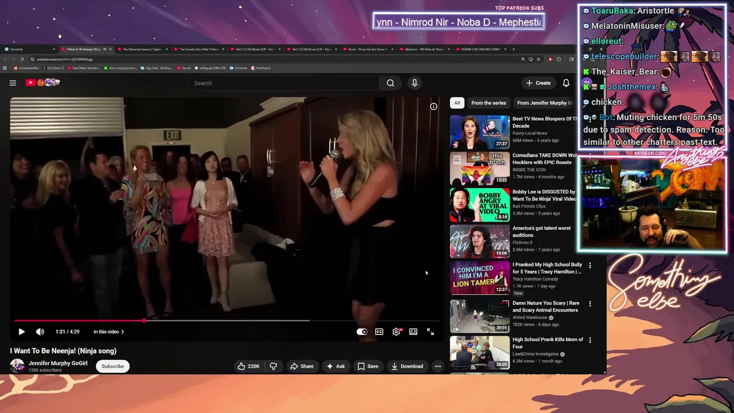This screenshot has width=734, height=413.
Task: Switch to the Omnichat browser tab
Action: tap(30, 49)
